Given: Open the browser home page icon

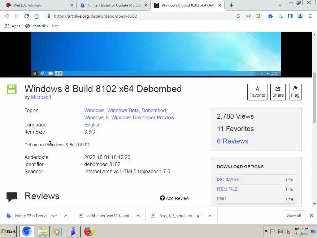Looking at the screenshot, I should [37, 16].
